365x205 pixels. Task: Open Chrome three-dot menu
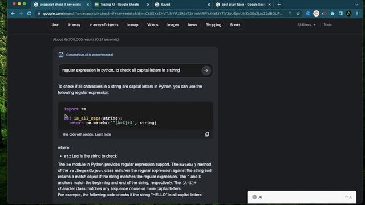pyautogui.click(x=357, y=14)
